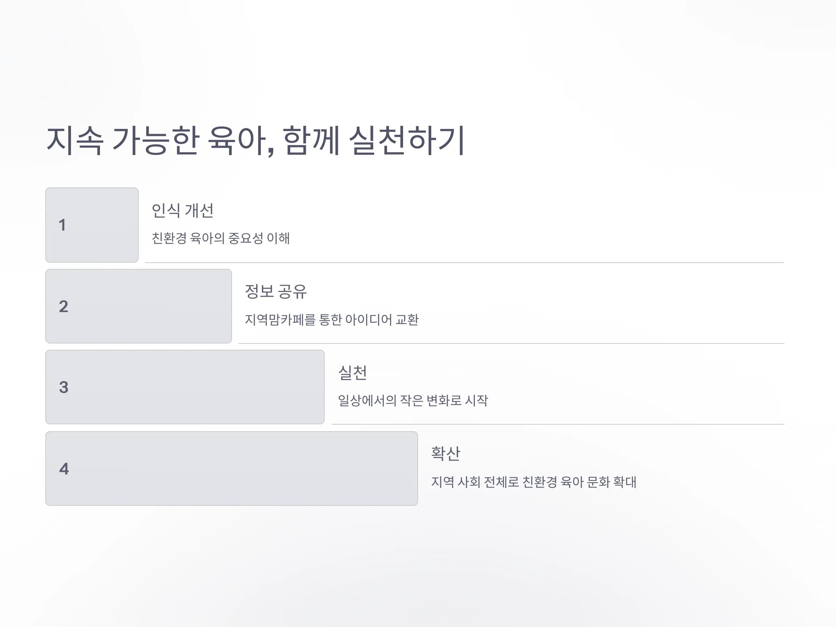Select the step 2 numbered box

[138, 306]
